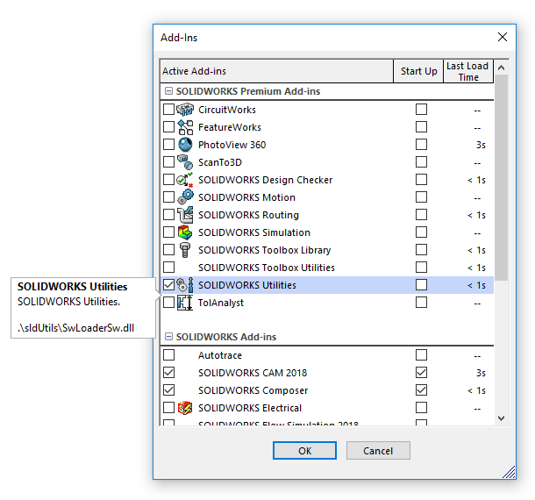Click the FeatureWorks add-in icon
This screenshot has width=535, height=500.
(x=185, y=127)
